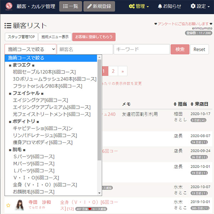
Task: Select the highlighted 施術コースで絞る option
Action: 51,58
